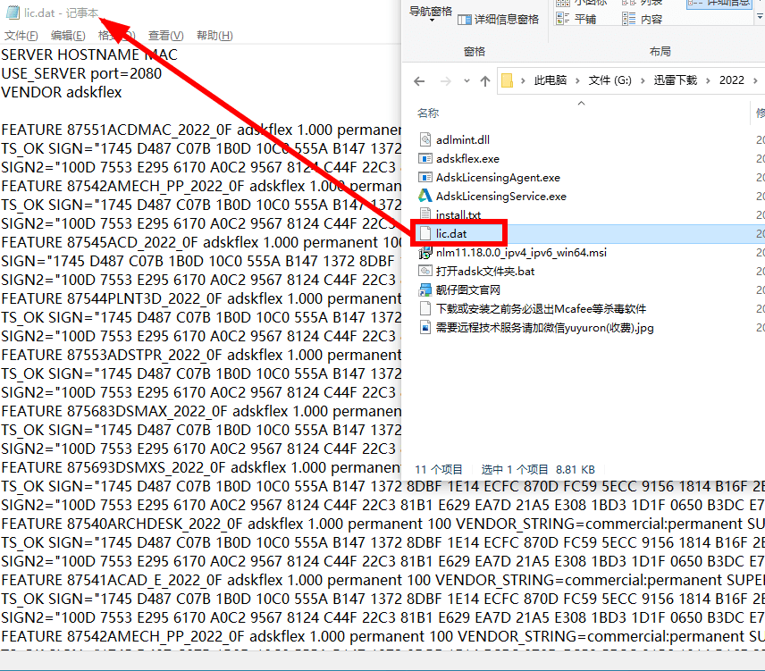Image resolution: width=765 pixels, height=671 pixels.
Task: Click the Autodesk icon of AdskLicensingService.exe
Action: click(x=425, y=196)
